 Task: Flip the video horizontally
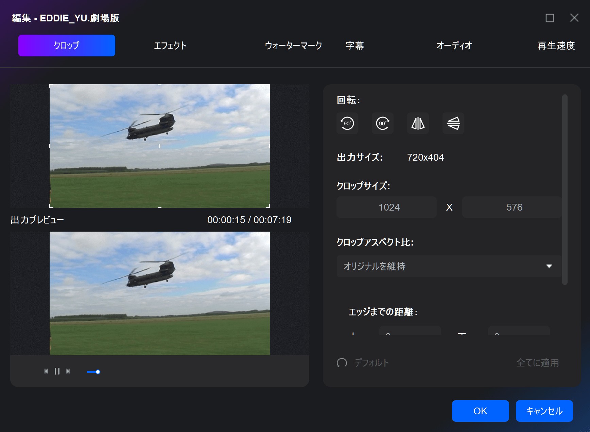pyautogui.click(x=418, y=123)
